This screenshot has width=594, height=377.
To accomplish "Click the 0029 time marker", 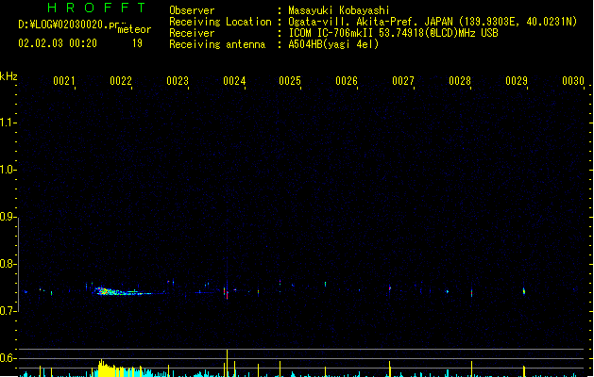I will 517,81.
